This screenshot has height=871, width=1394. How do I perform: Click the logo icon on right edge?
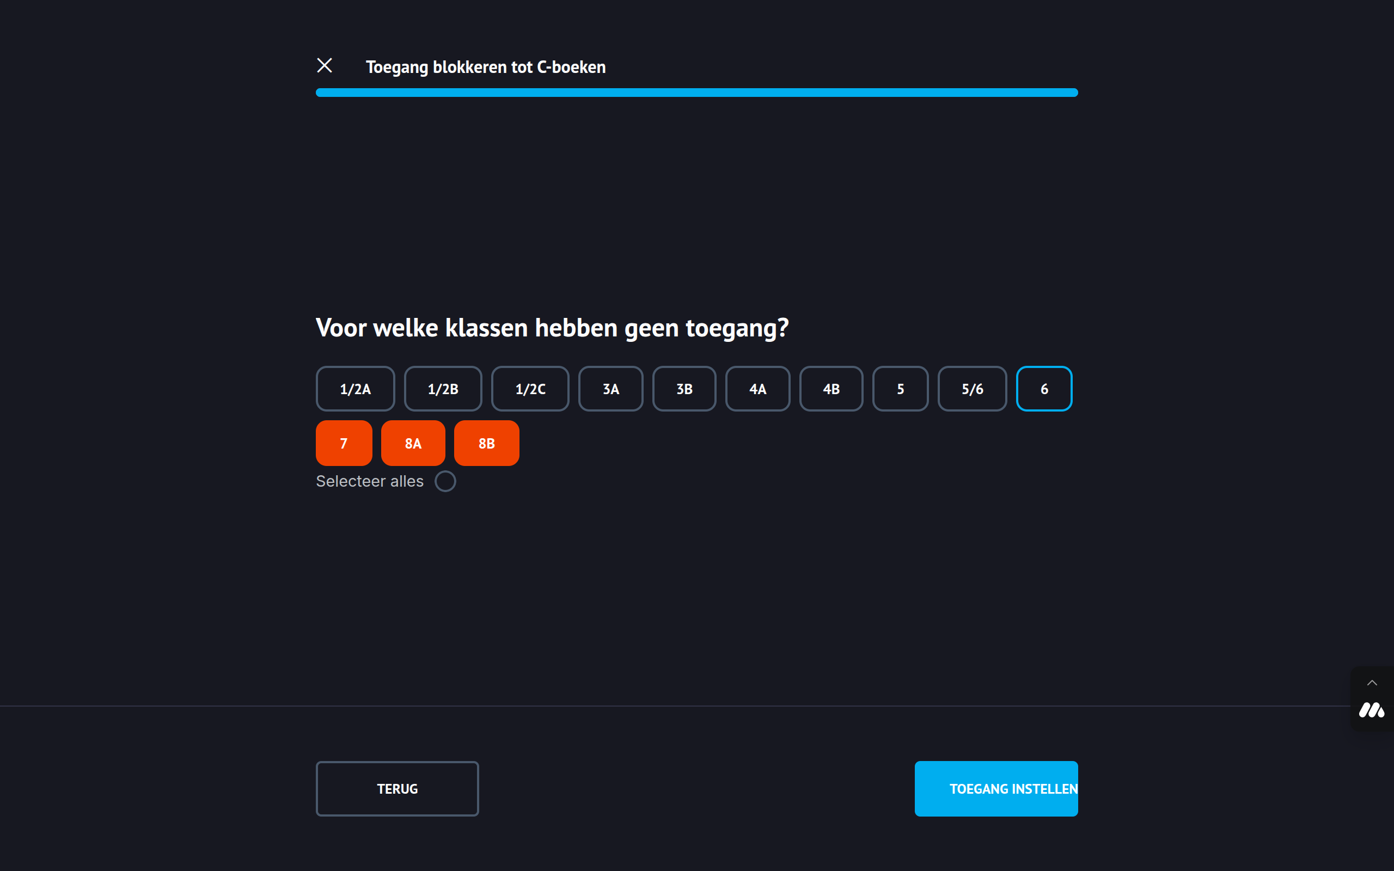1372,710
